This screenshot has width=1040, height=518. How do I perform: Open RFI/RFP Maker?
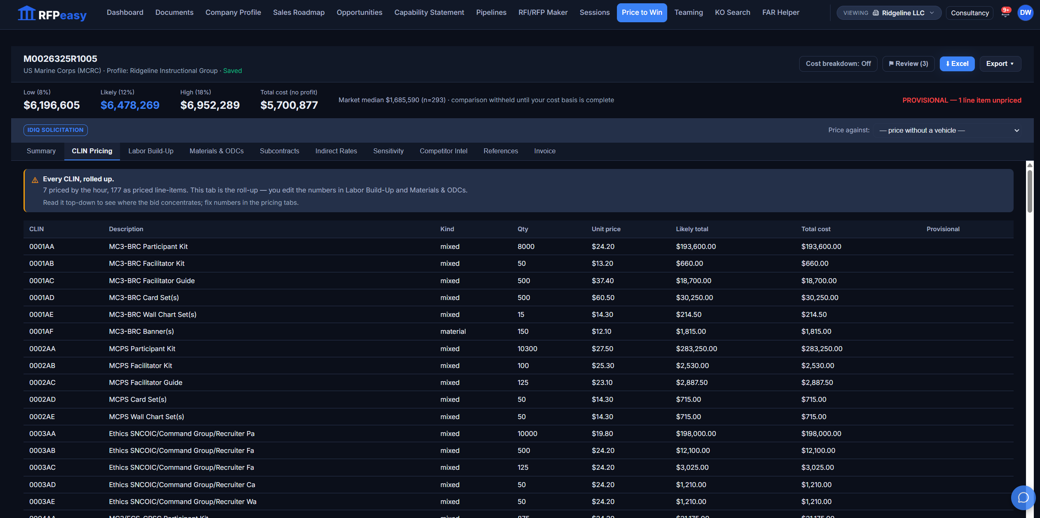pyautogui.click(x=543, y=13)
